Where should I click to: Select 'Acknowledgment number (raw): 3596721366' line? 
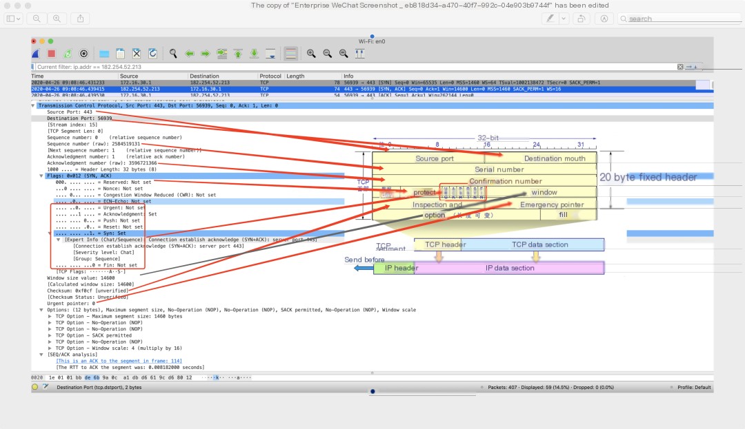click(x=101, y=163)
